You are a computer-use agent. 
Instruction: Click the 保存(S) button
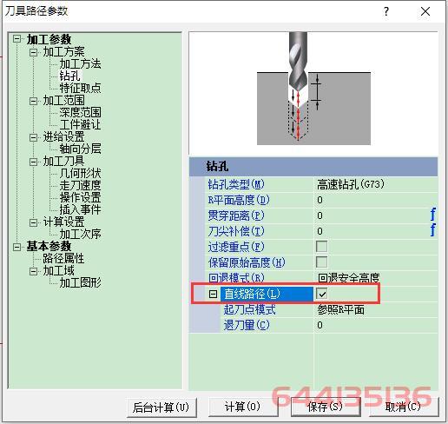(x=326, y=407)
